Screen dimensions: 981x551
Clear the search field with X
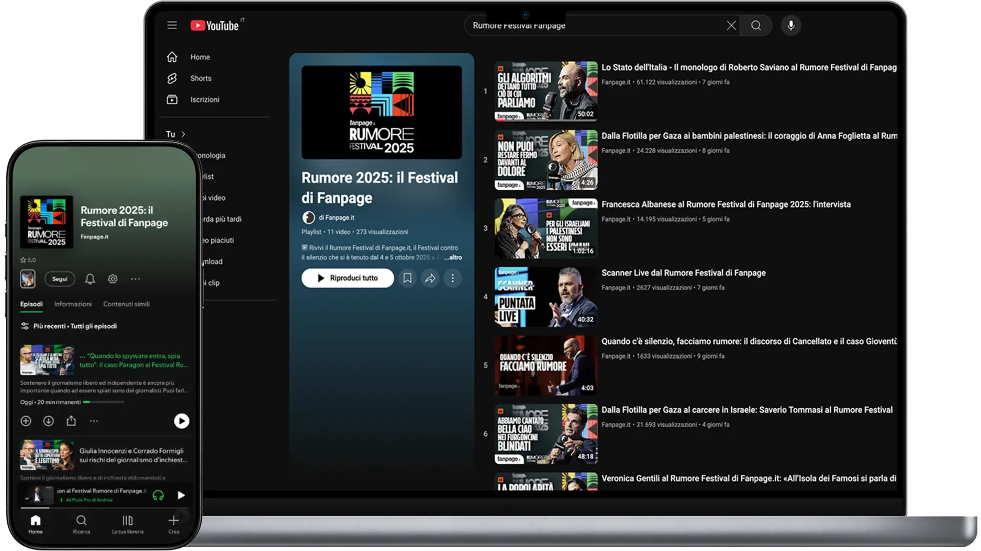point(731,25)
